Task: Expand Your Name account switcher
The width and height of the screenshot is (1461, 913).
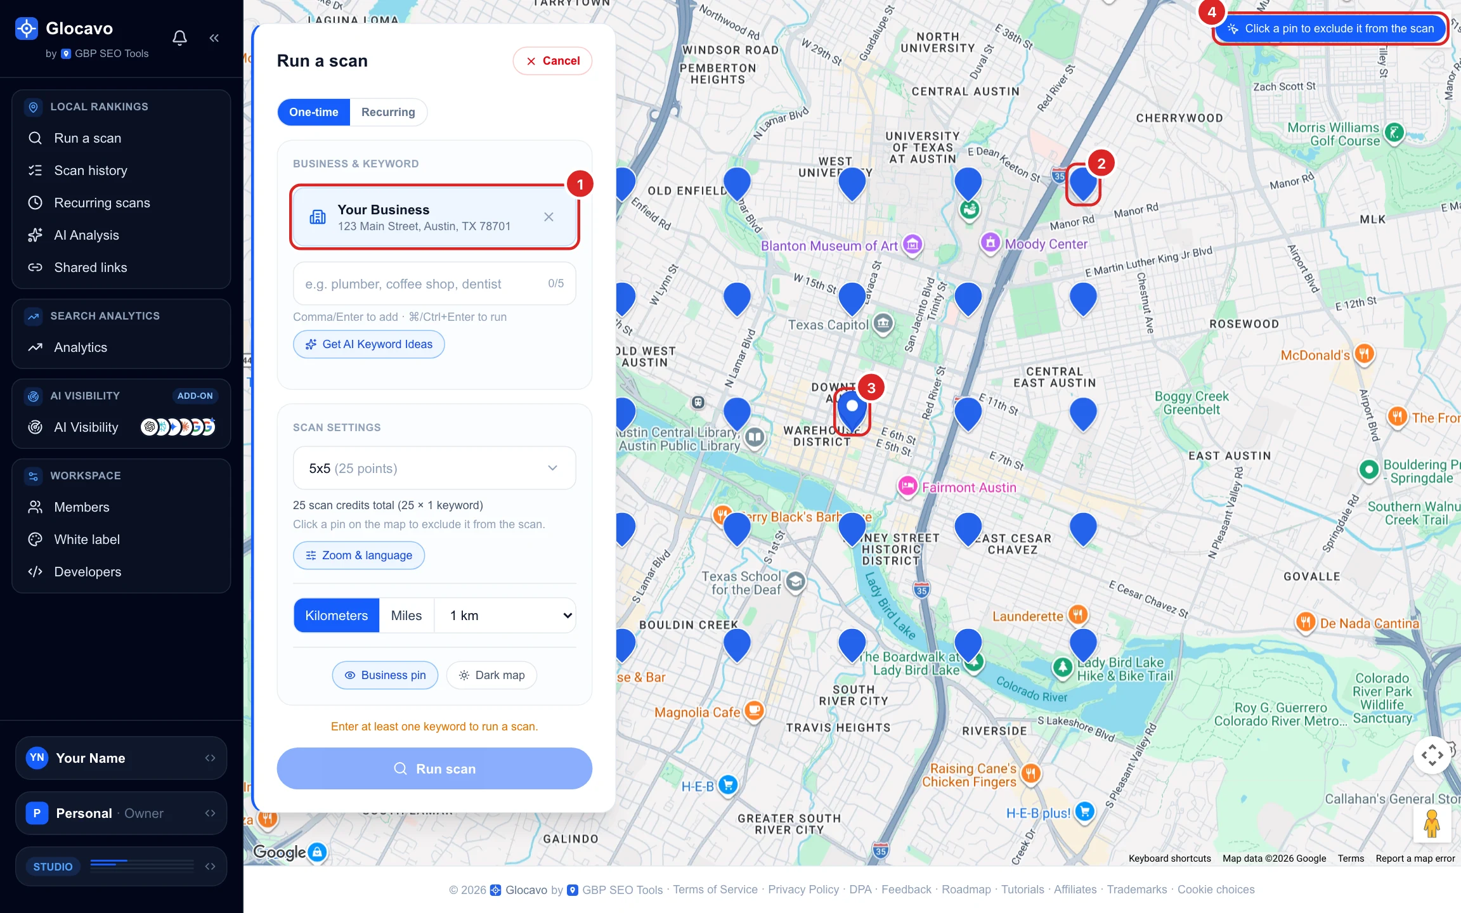Action: click(x=121, y=758)
